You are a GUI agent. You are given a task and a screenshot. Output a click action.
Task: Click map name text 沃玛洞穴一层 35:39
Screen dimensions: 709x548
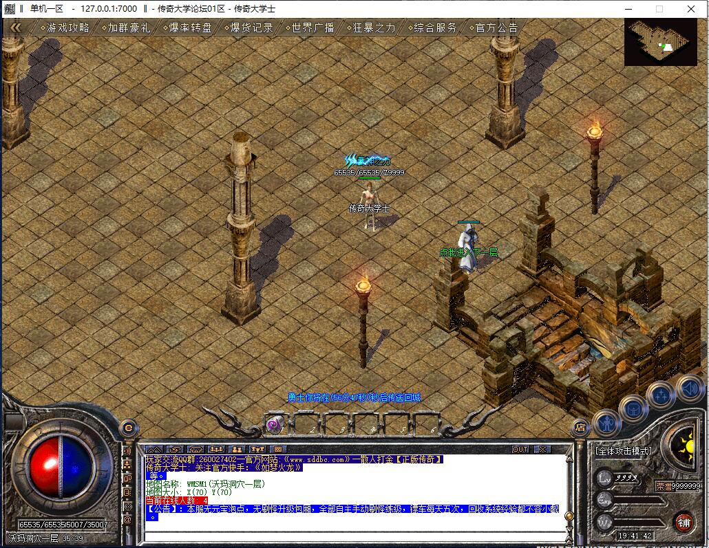click(45, 538)
